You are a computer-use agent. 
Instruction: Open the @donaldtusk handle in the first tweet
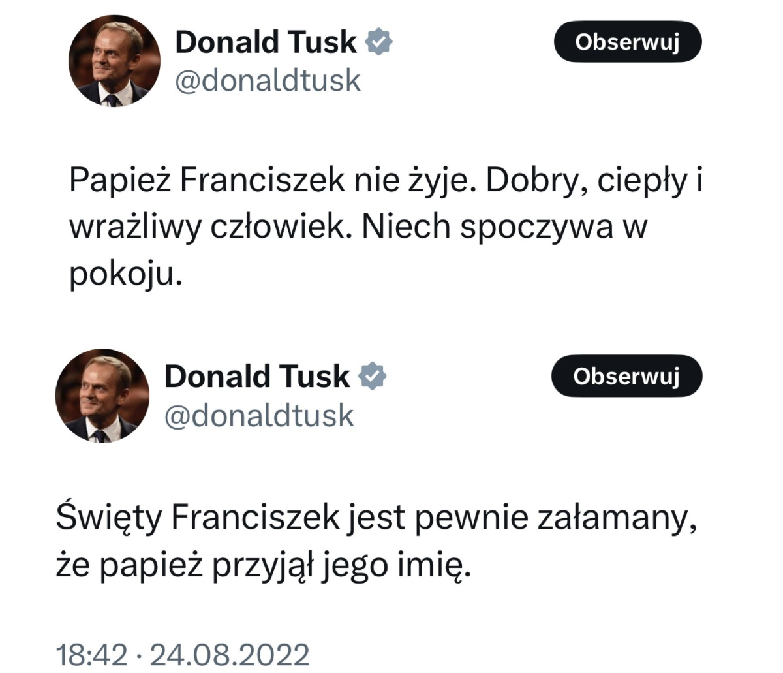268,81
